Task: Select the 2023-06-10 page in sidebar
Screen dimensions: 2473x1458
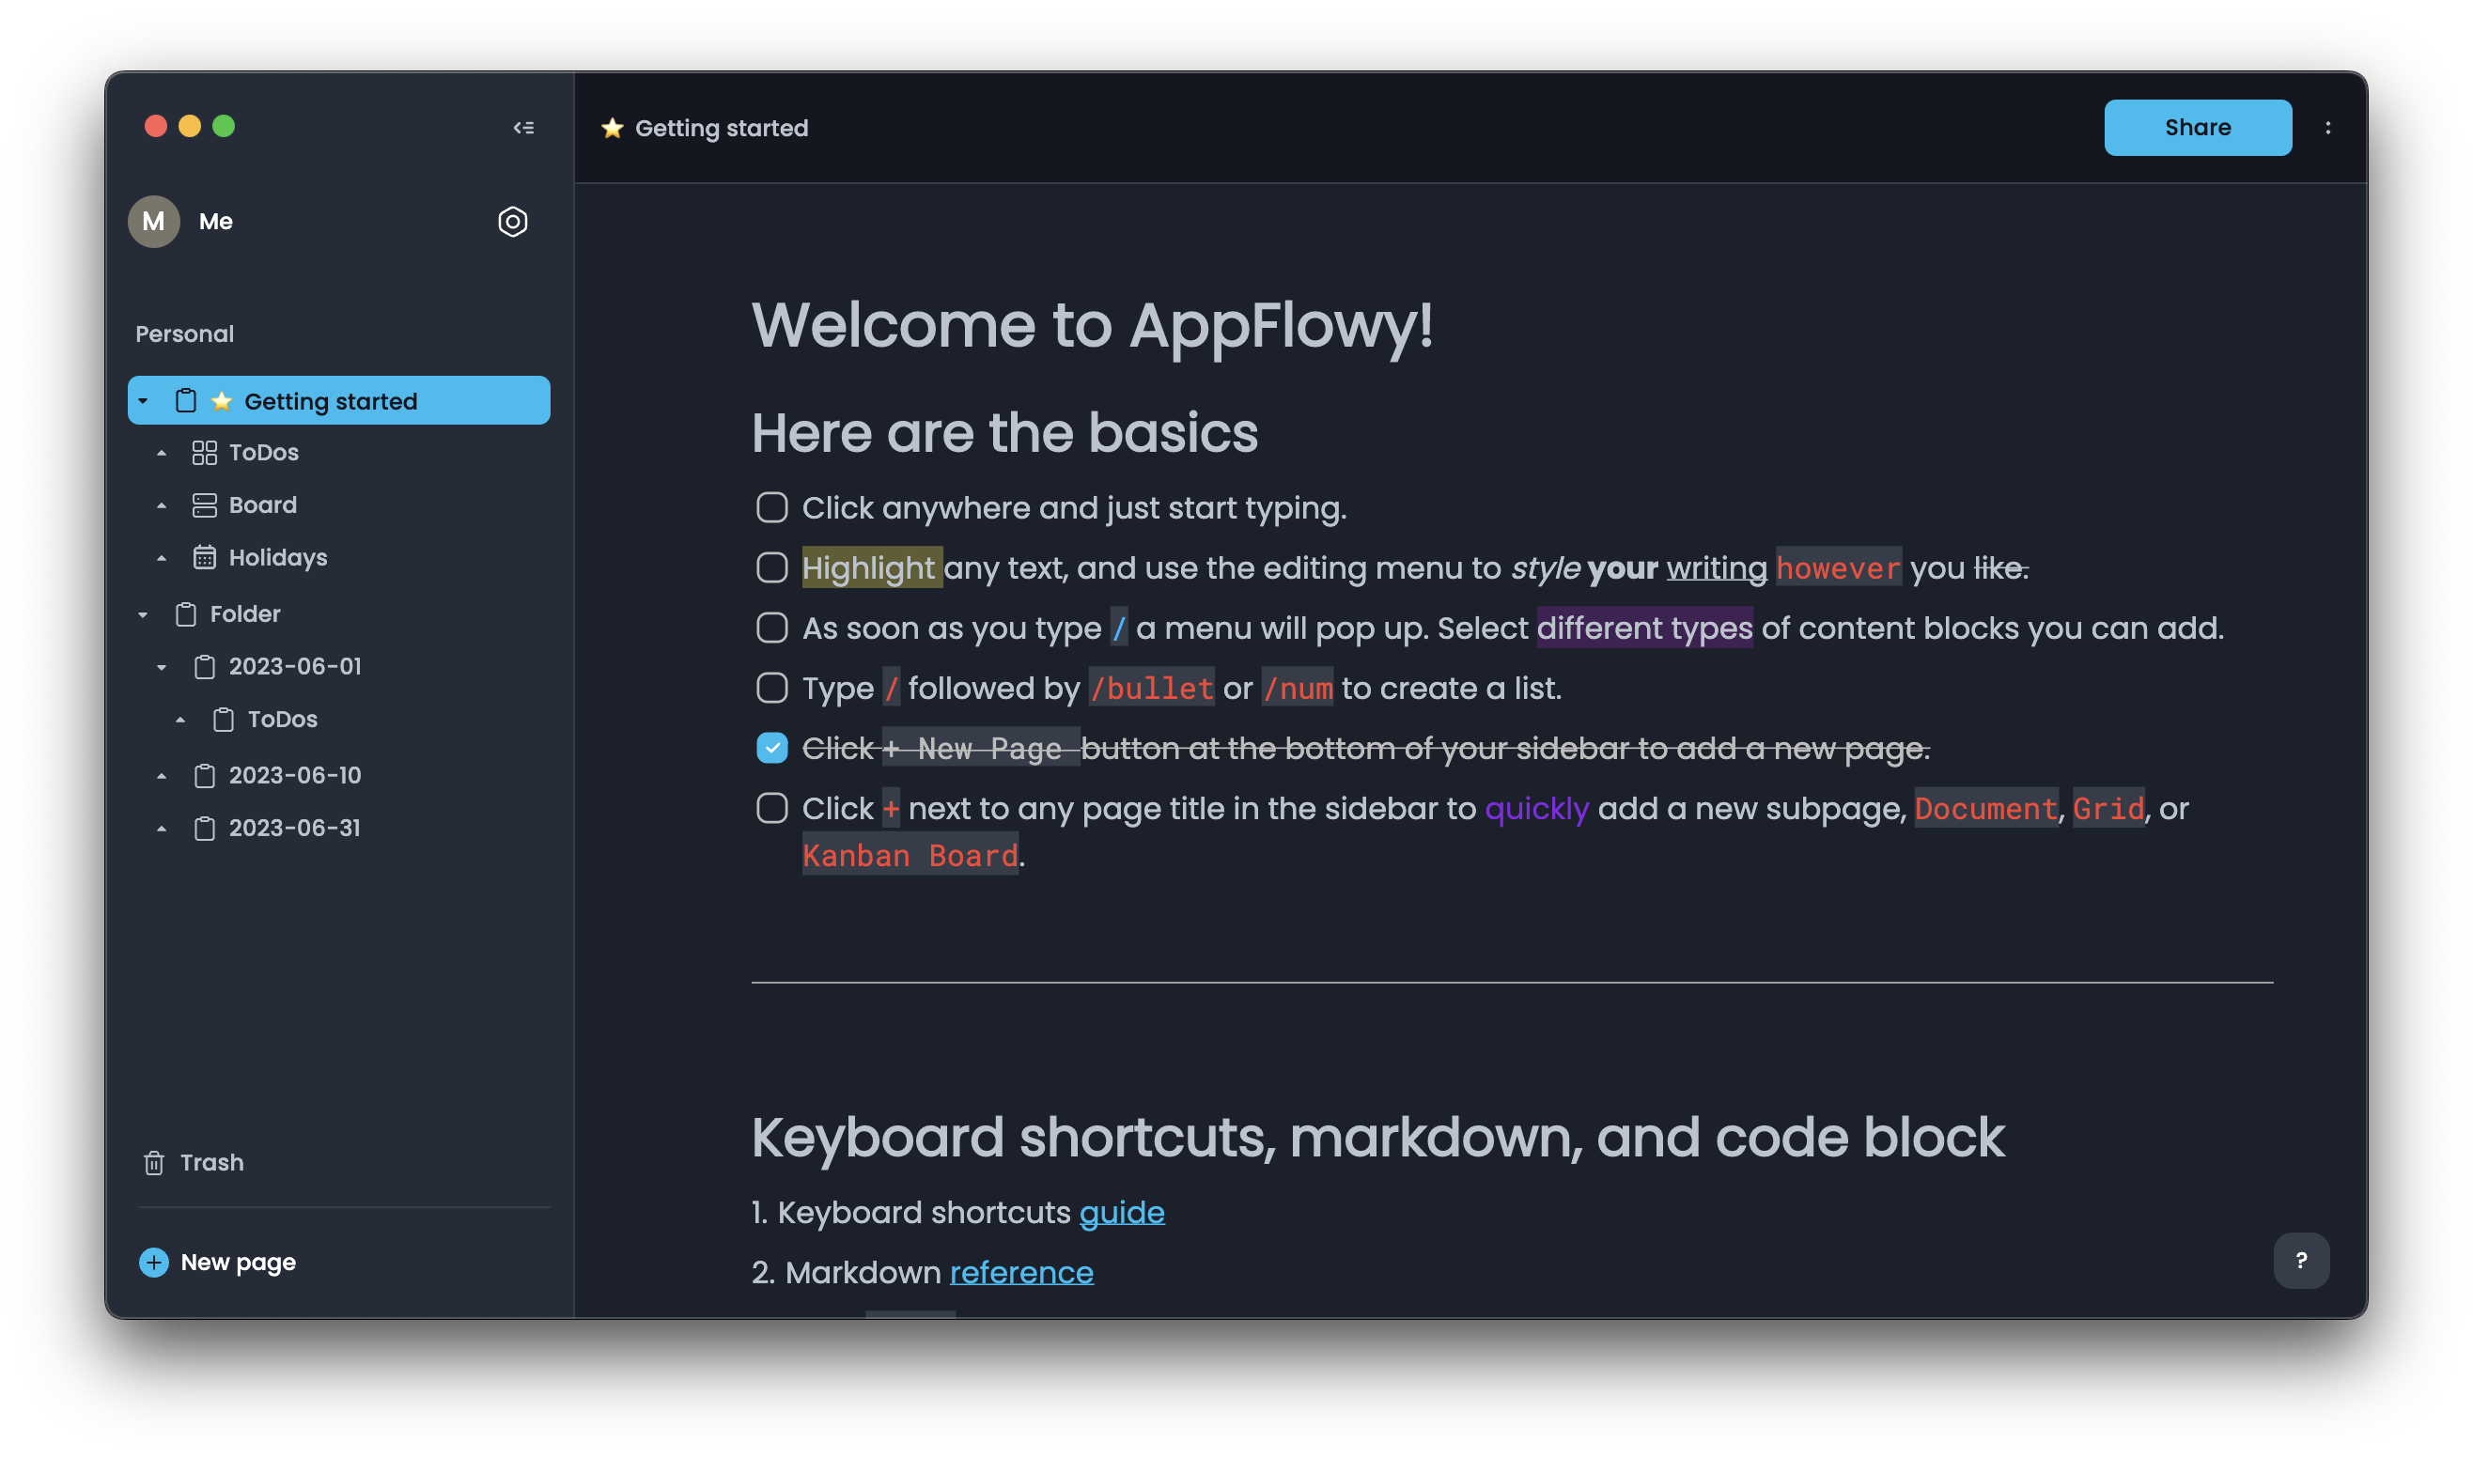Action: click(295, 775)
